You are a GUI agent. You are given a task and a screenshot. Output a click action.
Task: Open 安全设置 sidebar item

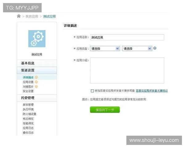pos(28,91)
